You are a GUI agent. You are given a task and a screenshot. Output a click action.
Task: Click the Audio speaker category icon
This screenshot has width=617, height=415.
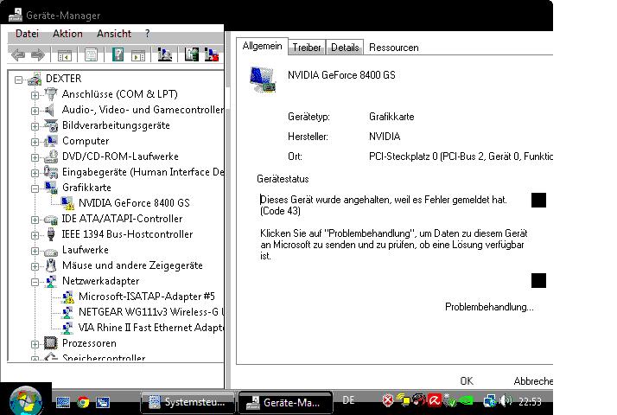pyautogui.click(x=50, y=110)
